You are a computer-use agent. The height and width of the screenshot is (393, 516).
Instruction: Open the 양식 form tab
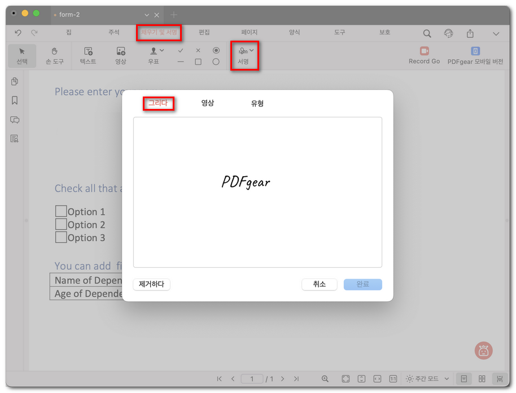click(x=294, y=32)
